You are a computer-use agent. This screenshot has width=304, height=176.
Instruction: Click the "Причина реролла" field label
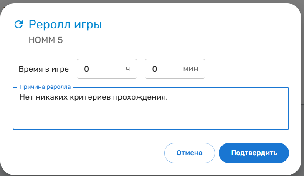tap(45, 87)
